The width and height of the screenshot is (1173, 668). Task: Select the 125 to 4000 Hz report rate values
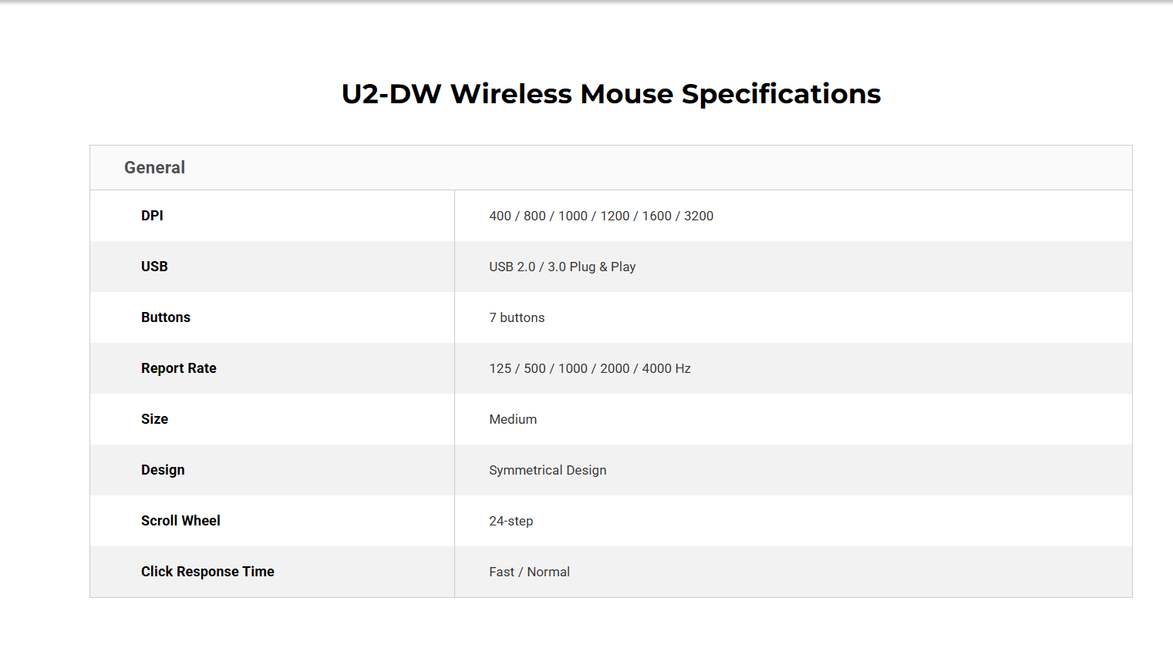[590, 368]
